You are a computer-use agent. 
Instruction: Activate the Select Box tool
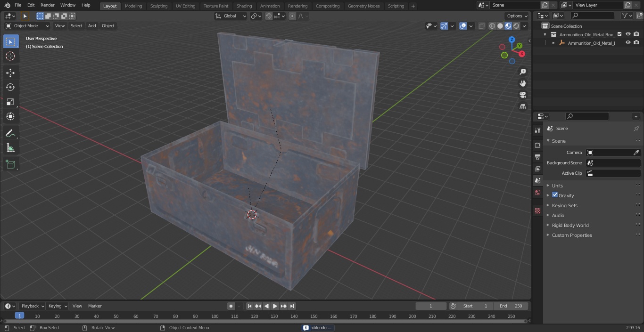pyautogui.click(x=10, y=41)
